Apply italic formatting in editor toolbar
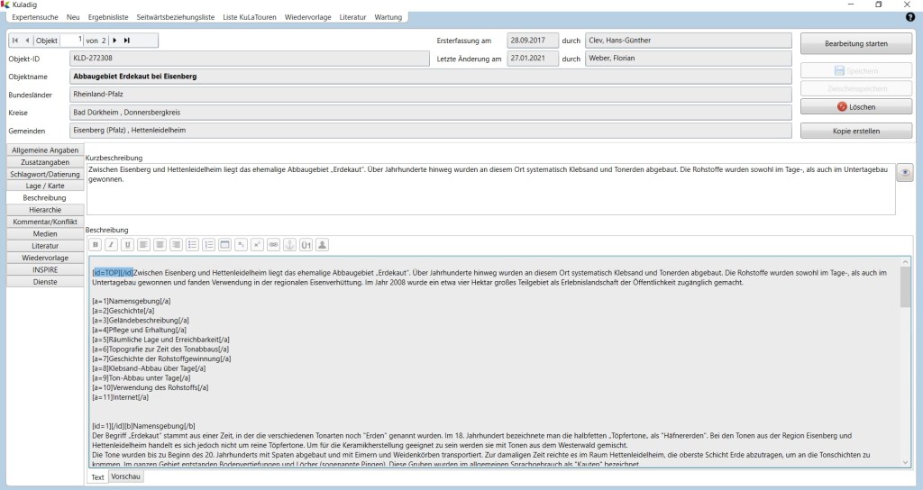Screen dimensions: 923x490 pyautogui.click(x=111, y=244)
